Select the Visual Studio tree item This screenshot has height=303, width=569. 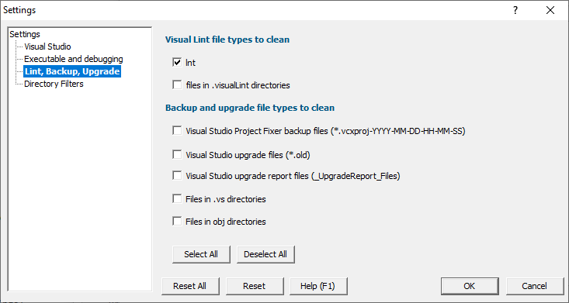click(x=47, y=46)
